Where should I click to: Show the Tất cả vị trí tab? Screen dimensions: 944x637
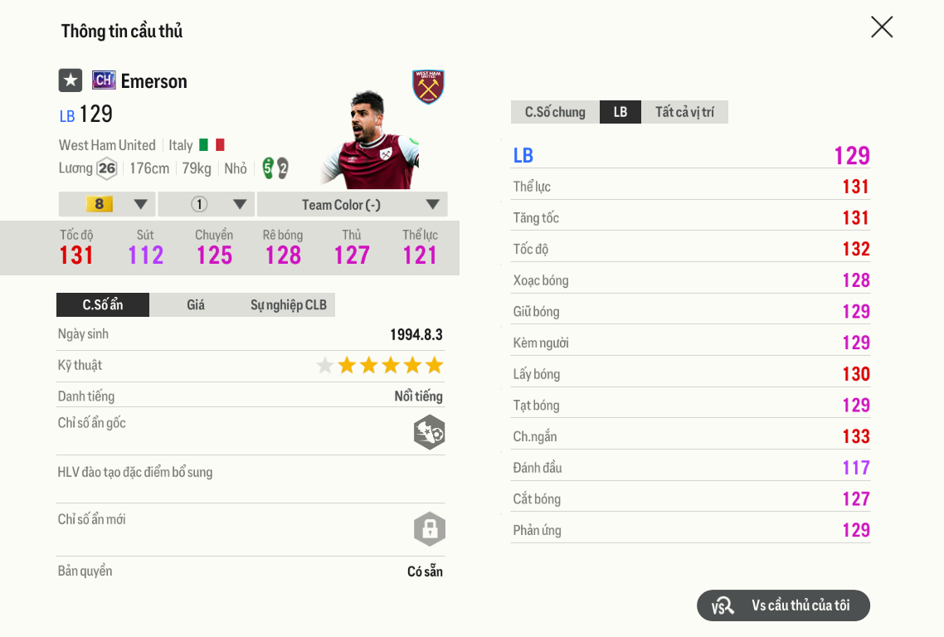click(684, 112)
